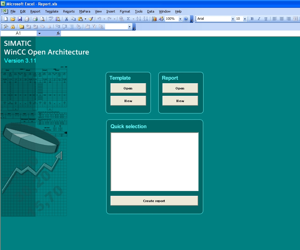
Task: Open the Reports menu
Action: tap(69, 11)
